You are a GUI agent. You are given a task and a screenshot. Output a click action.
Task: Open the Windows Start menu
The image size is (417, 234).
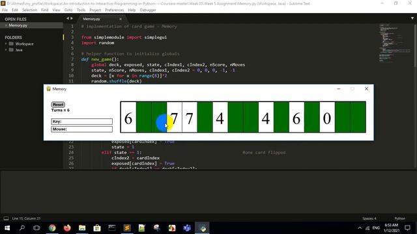point(7,228)
